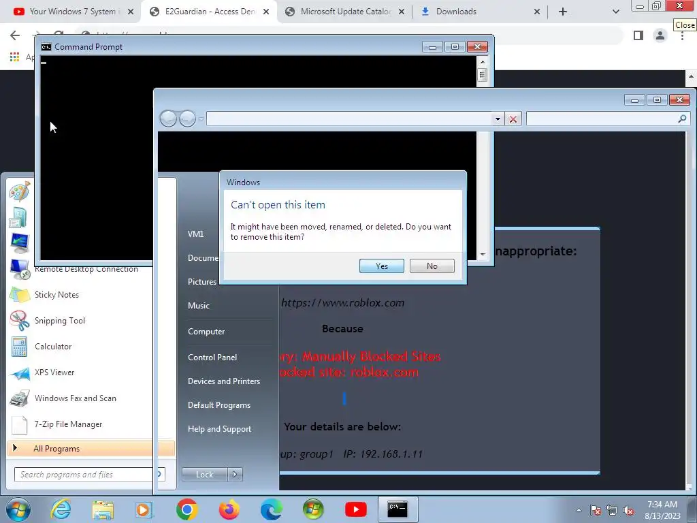Click Yes in the Can't open this item dialog

[x=381, y=266]
